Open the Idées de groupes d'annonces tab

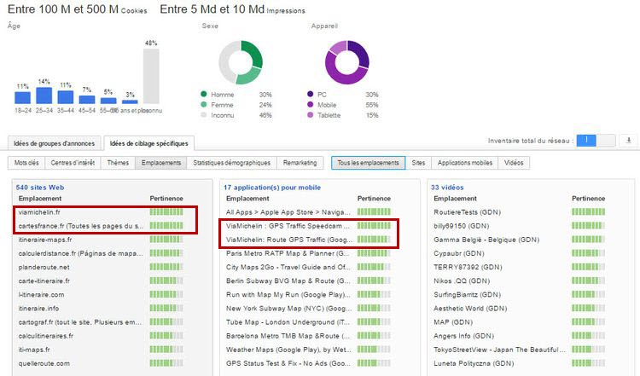click(54, 143)
